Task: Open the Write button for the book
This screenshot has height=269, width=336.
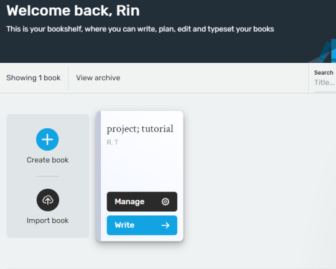Action: click(142, 225)
